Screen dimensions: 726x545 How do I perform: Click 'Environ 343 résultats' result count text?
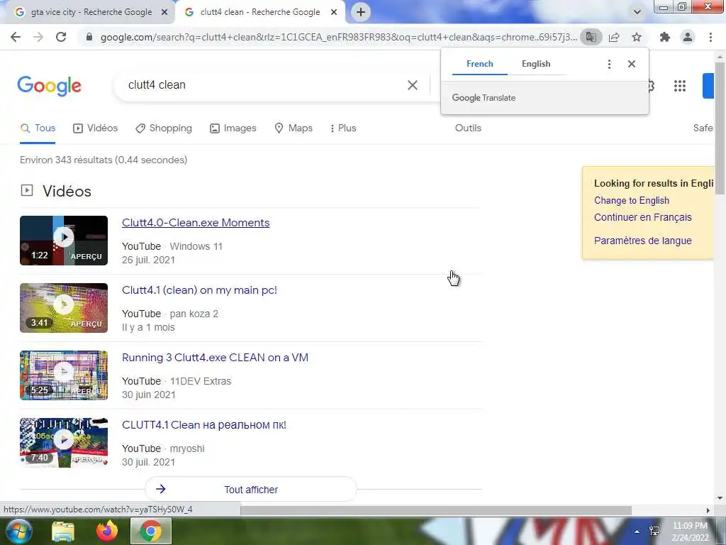pos(104,160)
